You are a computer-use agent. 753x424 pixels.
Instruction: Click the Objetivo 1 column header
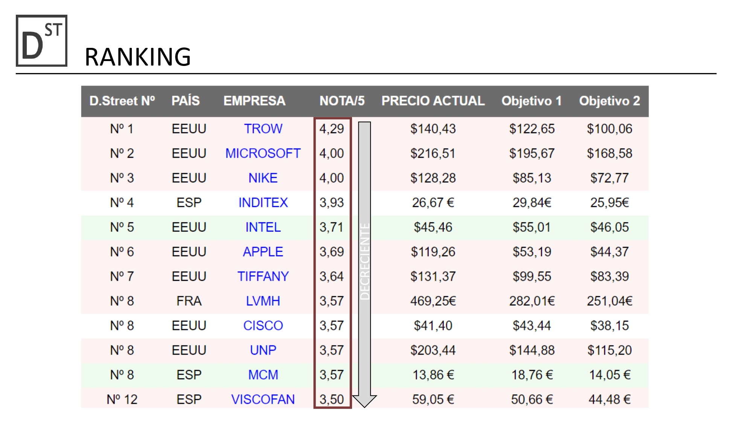531,101
